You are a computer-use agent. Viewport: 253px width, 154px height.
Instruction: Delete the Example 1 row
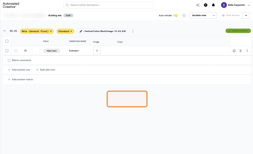pos(240,51)
